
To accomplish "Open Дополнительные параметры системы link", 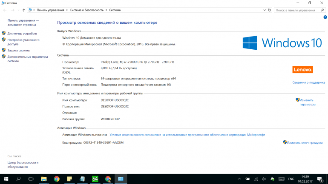I will tap(28, 59).
